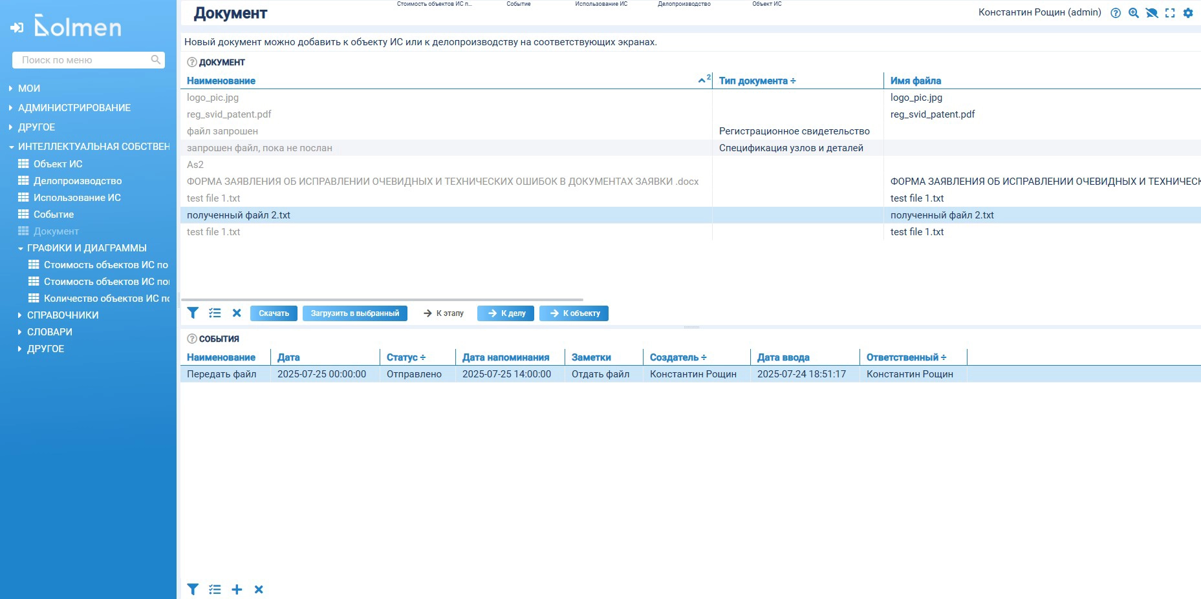1201x599 pixels.
Task: Click the checklist icon in the События toolbar
Action: (x=215, y=589)
